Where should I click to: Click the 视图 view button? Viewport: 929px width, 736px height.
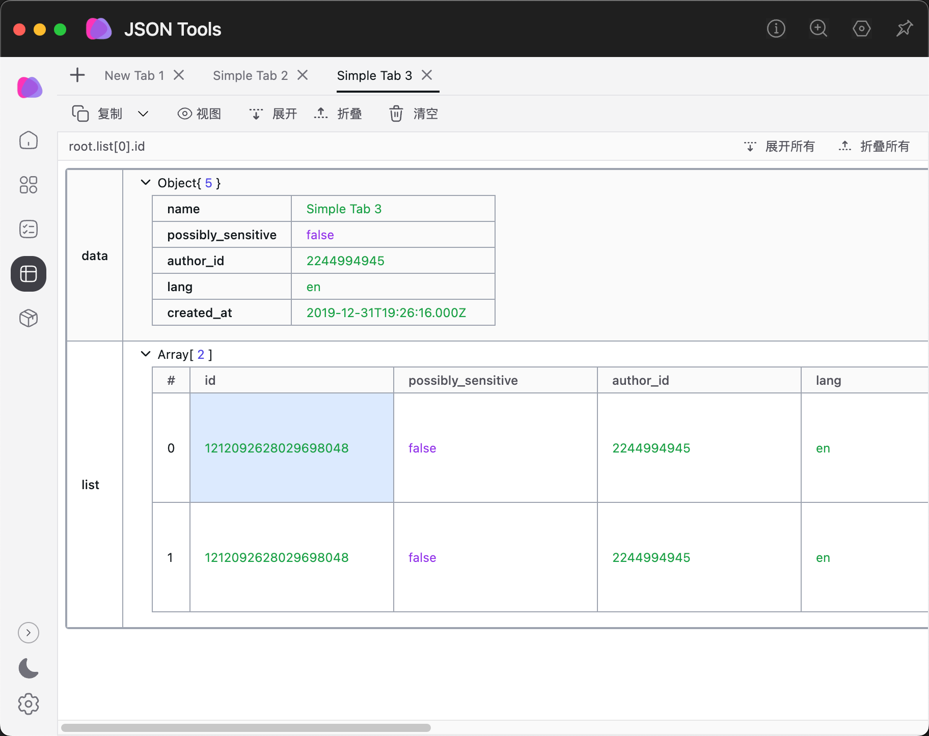coord(199,114)
